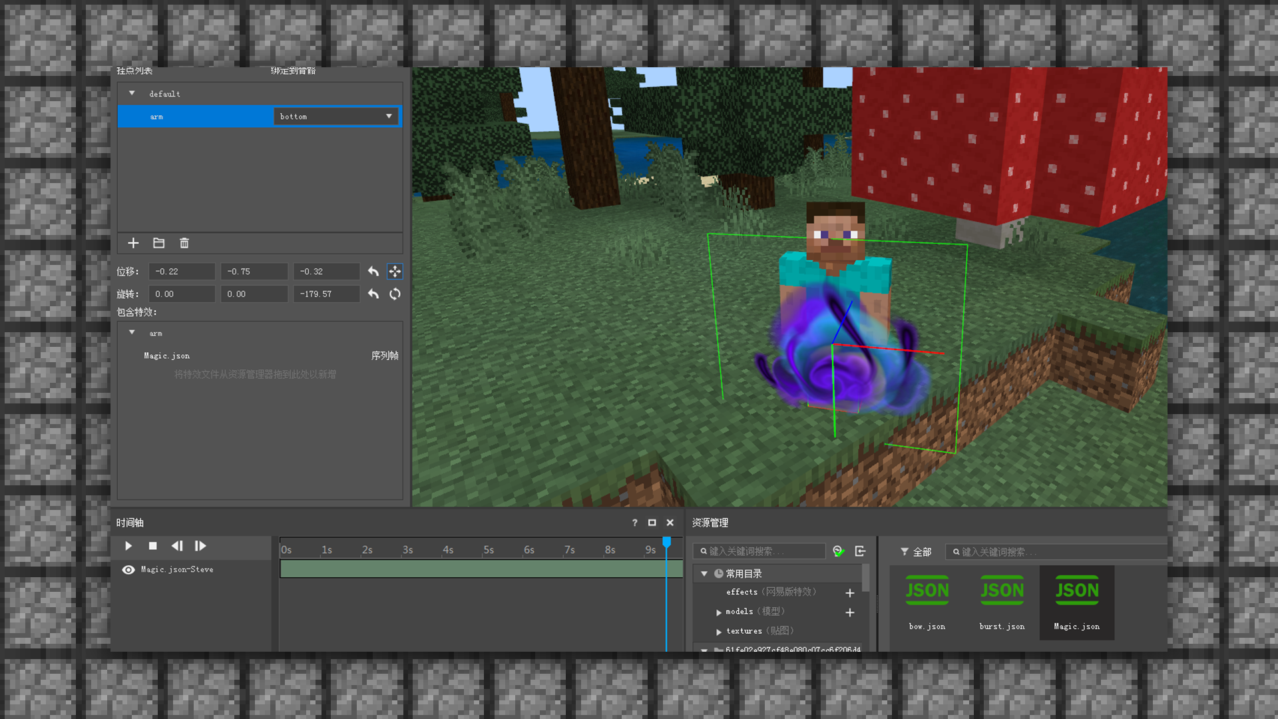The height and width of the screenshot is (719, 1278).
Task: Click the import resource icon
Action: [860, 551]
